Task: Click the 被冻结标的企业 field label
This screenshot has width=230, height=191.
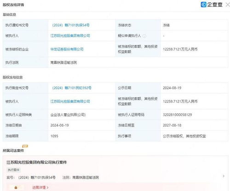Action: 17,49
